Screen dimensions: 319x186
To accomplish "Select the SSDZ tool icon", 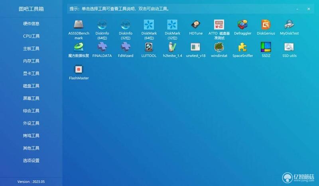I will coord(266,47).
